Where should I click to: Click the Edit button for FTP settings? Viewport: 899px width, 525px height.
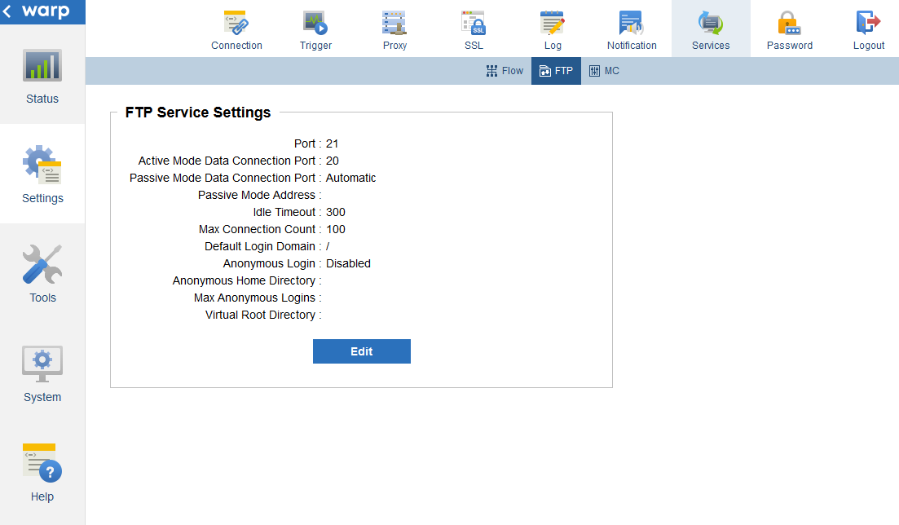361,351
